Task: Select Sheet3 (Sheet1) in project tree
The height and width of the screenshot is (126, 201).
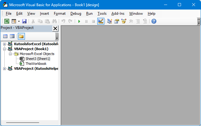Action: (x=37, y=59)
